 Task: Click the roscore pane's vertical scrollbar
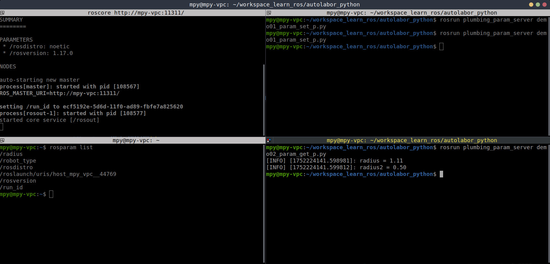264,100
